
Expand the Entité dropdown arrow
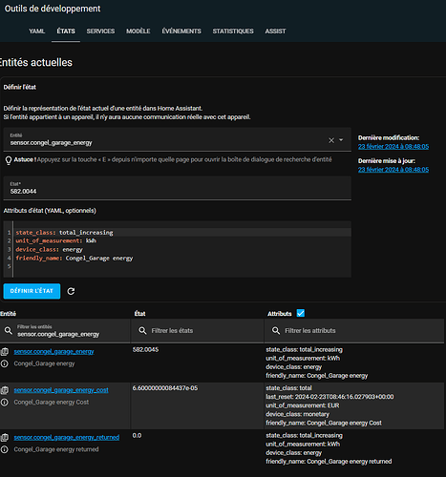pos(341,140)
